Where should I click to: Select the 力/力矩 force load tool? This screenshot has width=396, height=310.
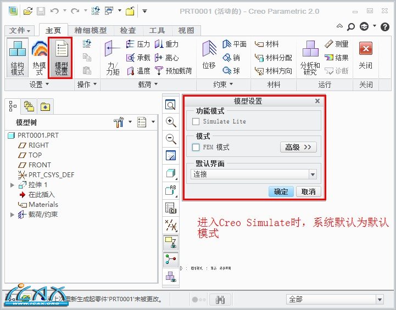click(x=113, y=58)
